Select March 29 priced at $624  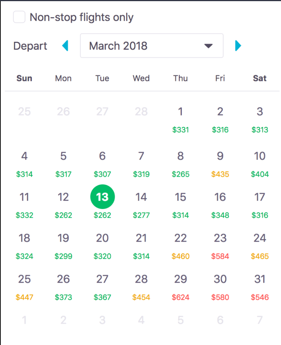[180, 286]
